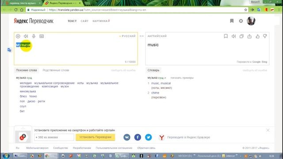Image resolution: width=283 pixels, height=159 pixels.
Task: Click the dictionary word music
Action: click(155, 83)
